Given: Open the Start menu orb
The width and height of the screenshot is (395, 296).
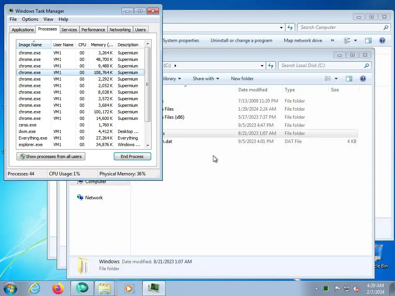Looking at the screenshot, I should 10,288.
